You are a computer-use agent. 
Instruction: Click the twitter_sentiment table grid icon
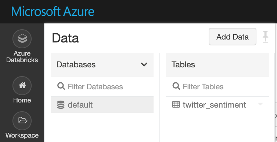point(176,105)
